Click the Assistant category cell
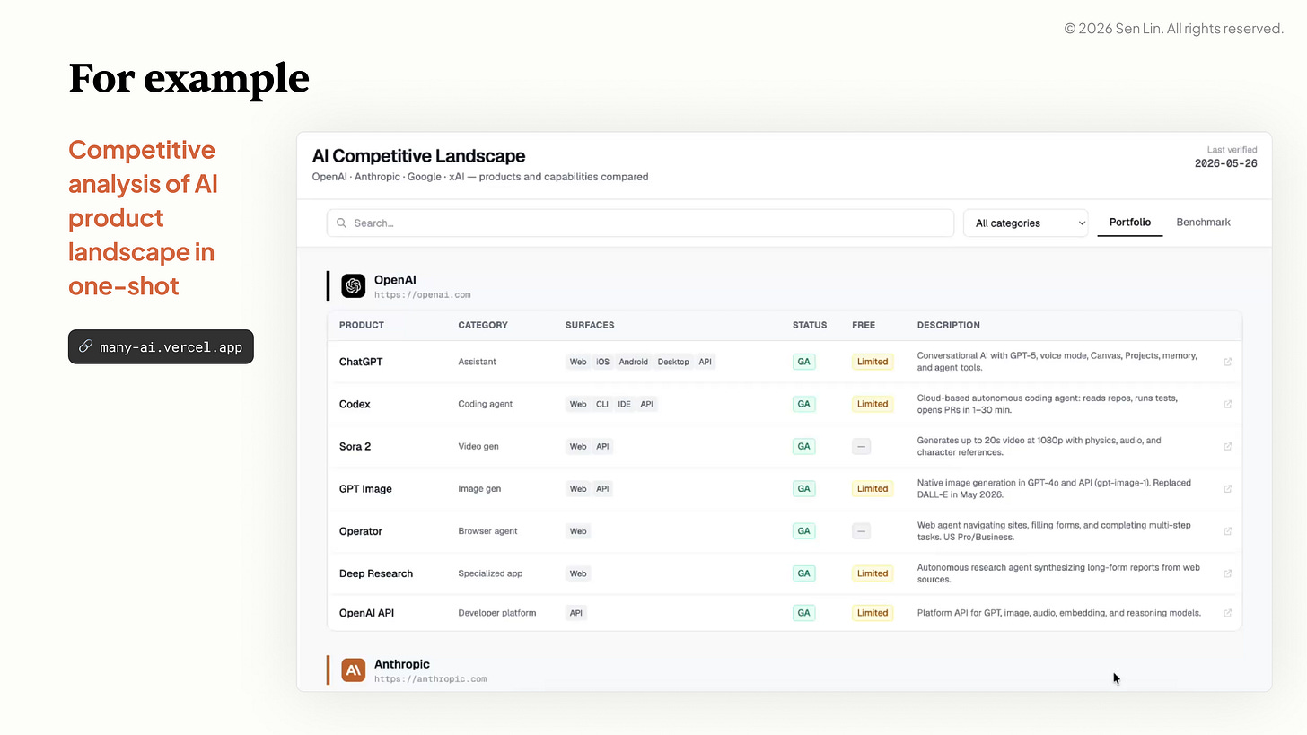This screenshot has width=1307, height=735. click(477, 362)
